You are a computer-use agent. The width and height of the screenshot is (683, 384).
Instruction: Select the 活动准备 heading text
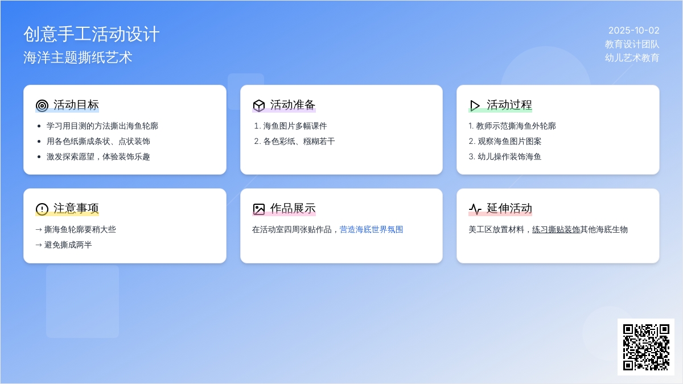coord(293,105)
